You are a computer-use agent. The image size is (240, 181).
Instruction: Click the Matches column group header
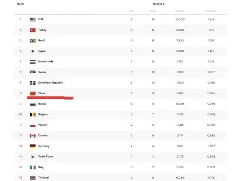click(x=158, y=4)
